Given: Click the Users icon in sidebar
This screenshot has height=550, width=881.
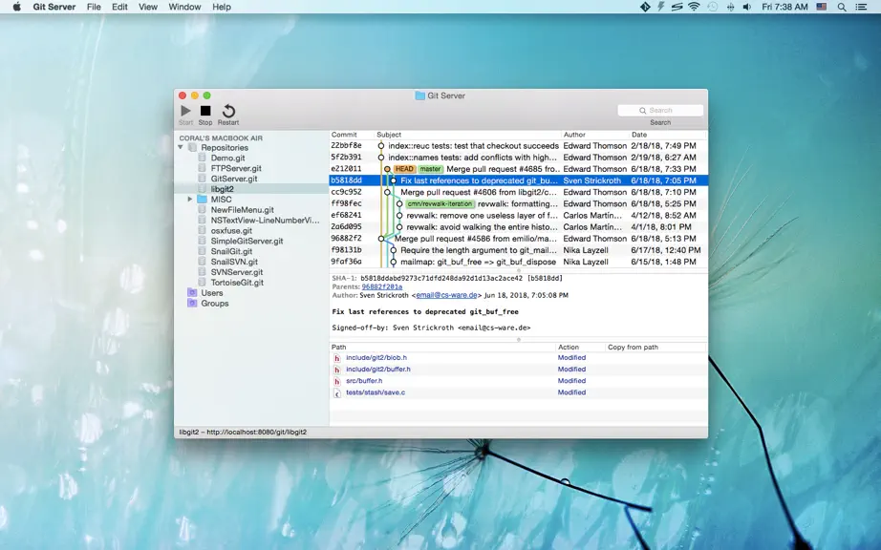Looking at the screenshot, I should pos(192,292).
